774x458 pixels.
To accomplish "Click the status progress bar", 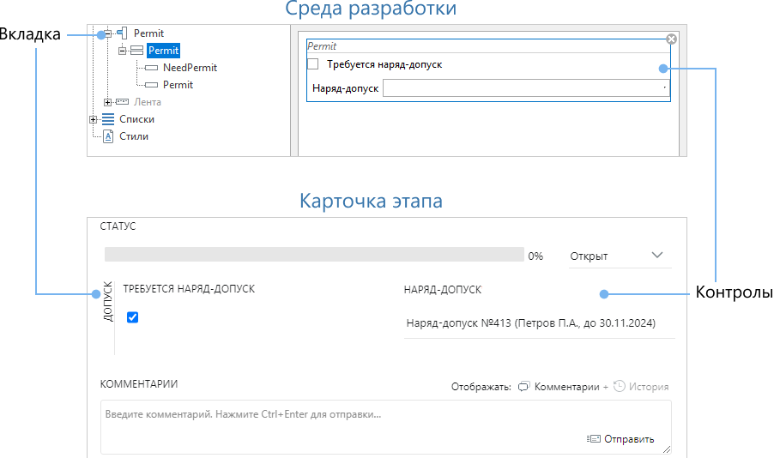I will point(313,255).
